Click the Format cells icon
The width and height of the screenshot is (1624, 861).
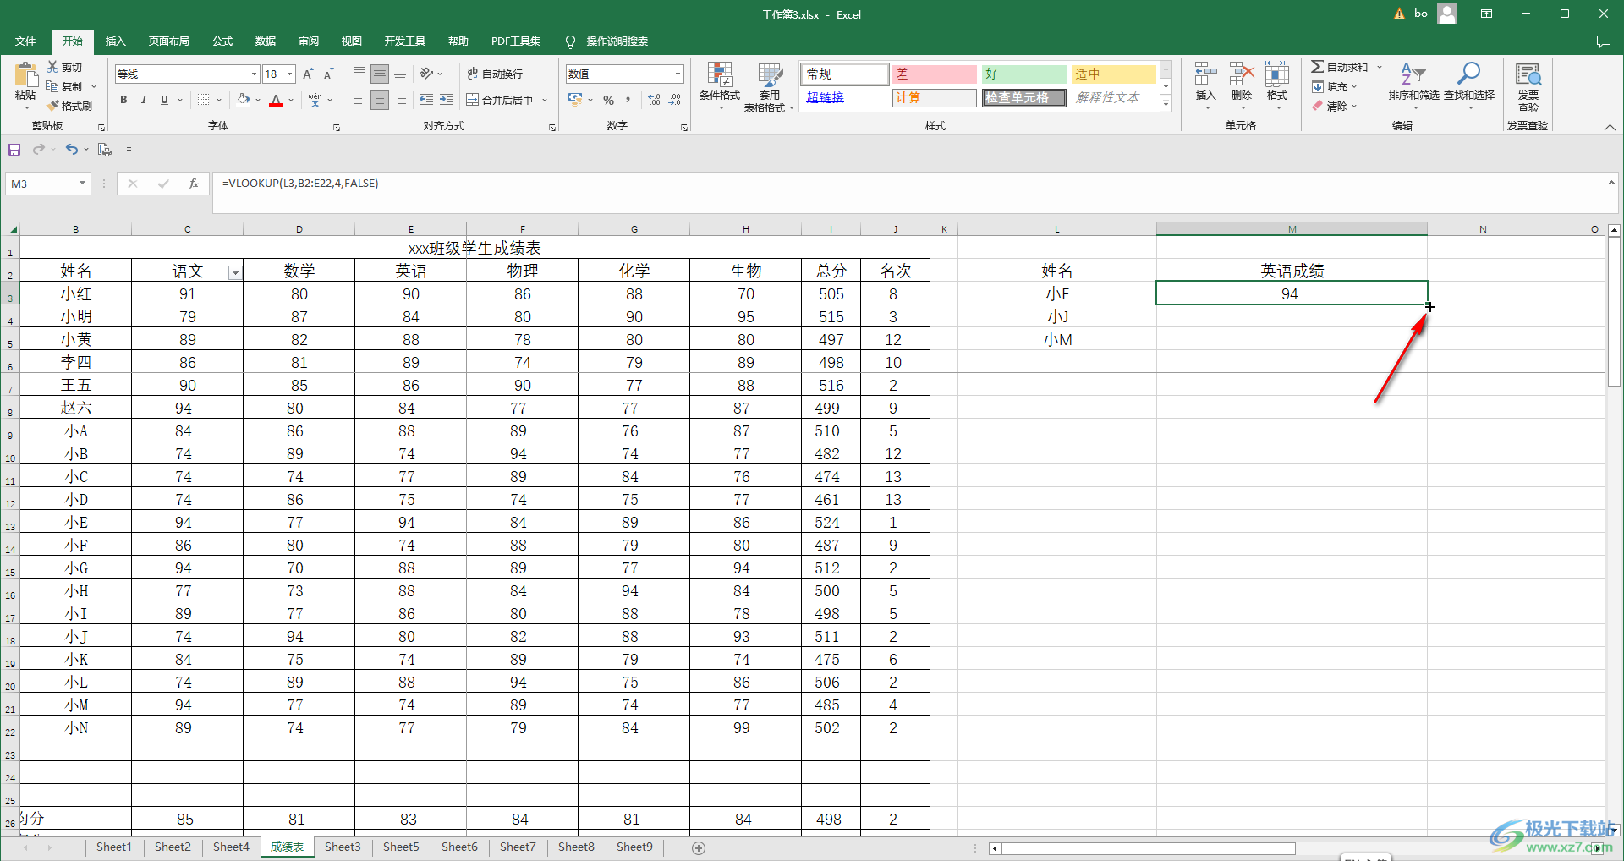tap(1276, 74)
